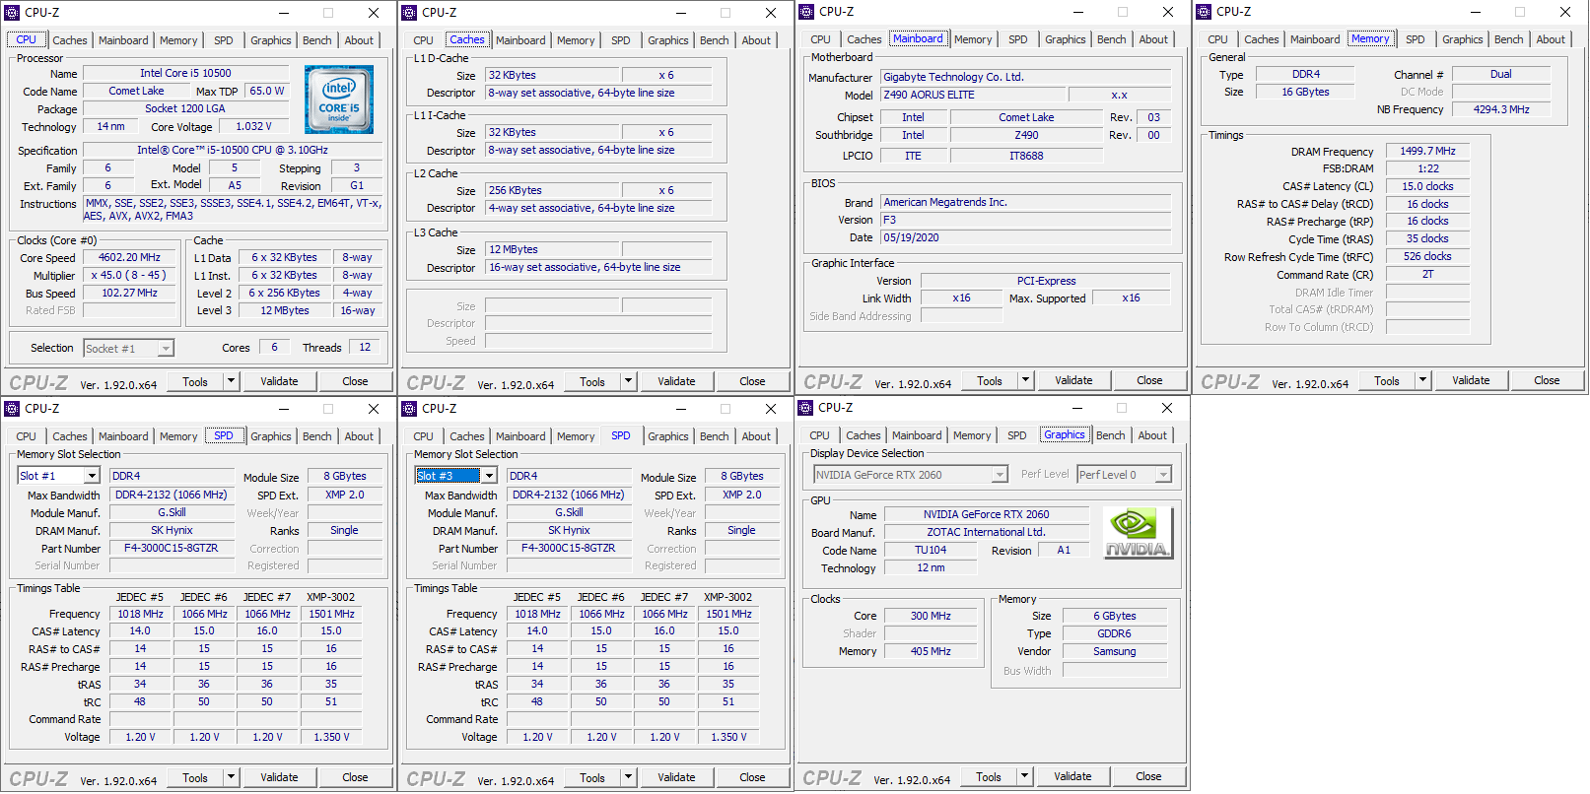Viewport: 1590px width, 794px height.
Task: Go to the Graphics tab in the Slot #3 window
Action: coord(667,436)
